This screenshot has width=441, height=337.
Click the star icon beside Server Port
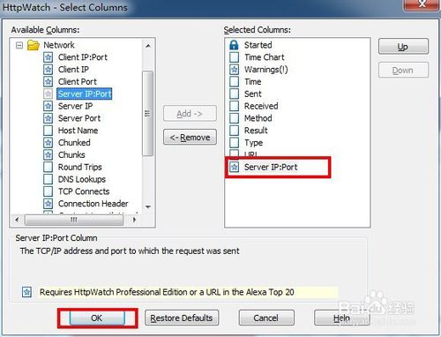(x=48, y=118)
